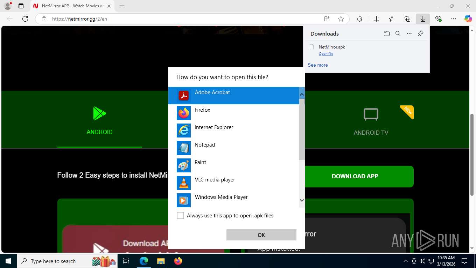Open the volume control tray icon
Screen dimensions: 476x268
pyautogui.click(x=422, y=261)
